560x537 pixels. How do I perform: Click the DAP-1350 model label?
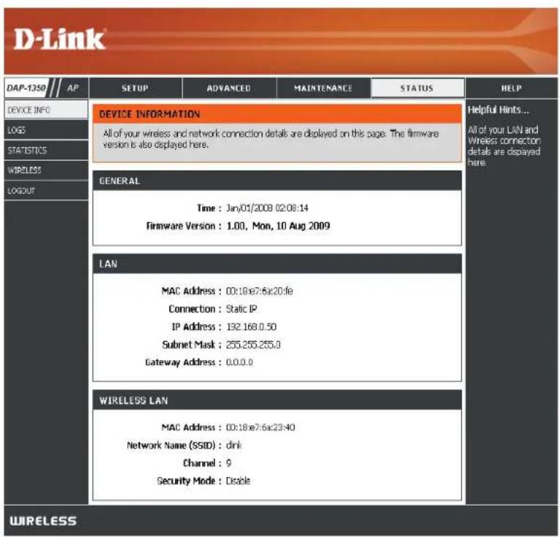26,87
